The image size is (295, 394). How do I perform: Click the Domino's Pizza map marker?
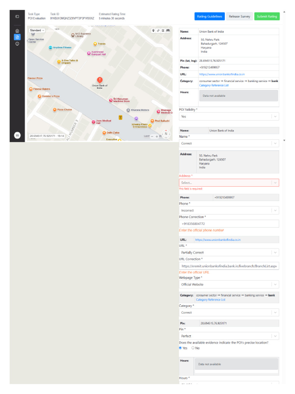tap(40, 96)
